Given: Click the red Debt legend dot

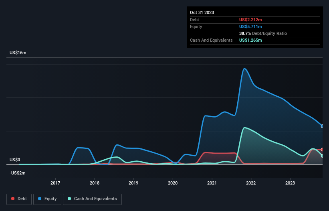Looking at the screenshot, I should click(13, 199).
